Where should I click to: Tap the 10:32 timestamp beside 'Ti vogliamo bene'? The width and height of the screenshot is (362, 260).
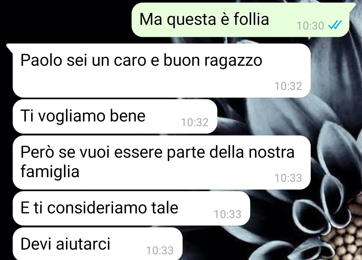(195, 122)
